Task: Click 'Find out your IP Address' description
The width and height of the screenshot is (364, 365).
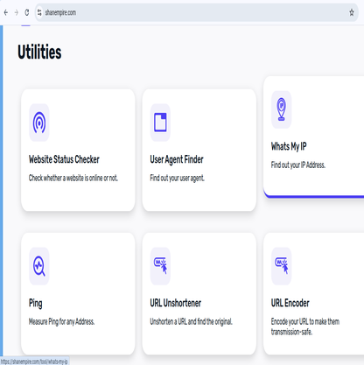Action: [298, 165]
